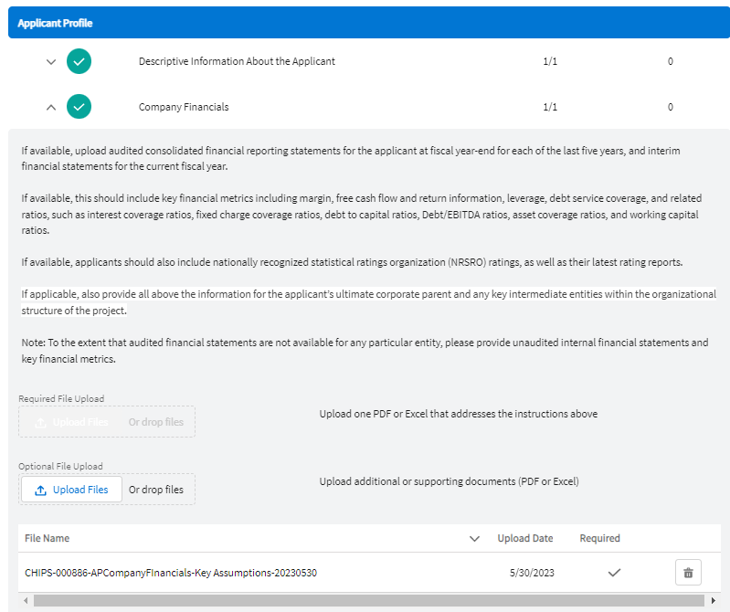
Task: Delete the uploaded Key Assumptions file
Action: point(688,573)
